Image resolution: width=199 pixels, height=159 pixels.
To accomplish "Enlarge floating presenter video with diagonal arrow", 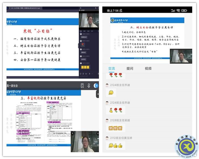I will [73, 133].
